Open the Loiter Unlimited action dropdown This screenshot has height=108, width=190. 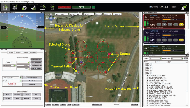point(12,78)
